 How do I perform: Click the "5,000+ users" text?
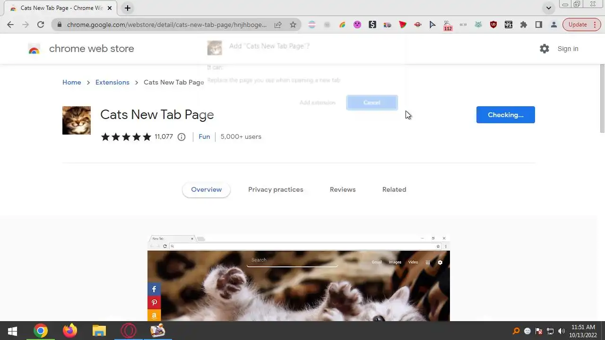(241, 136)
